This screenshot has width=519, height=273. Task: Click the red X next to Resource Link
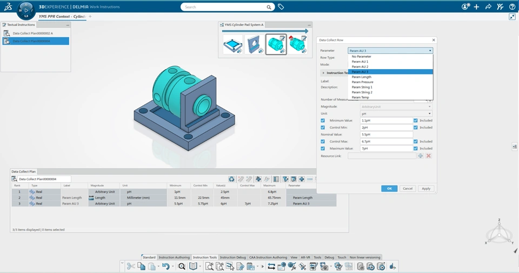click(x=428, y=156)
